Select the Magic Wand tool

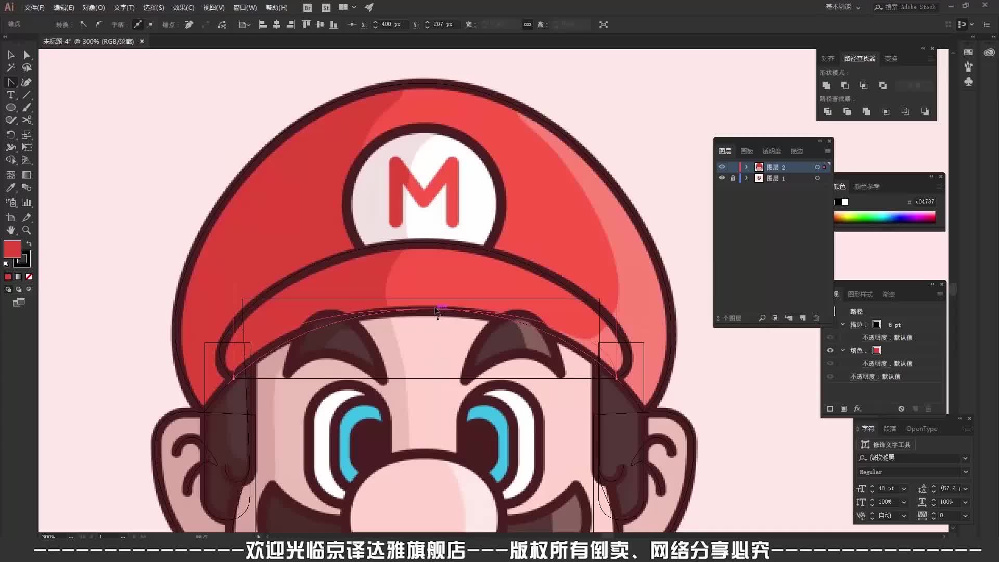click(10, 68)
